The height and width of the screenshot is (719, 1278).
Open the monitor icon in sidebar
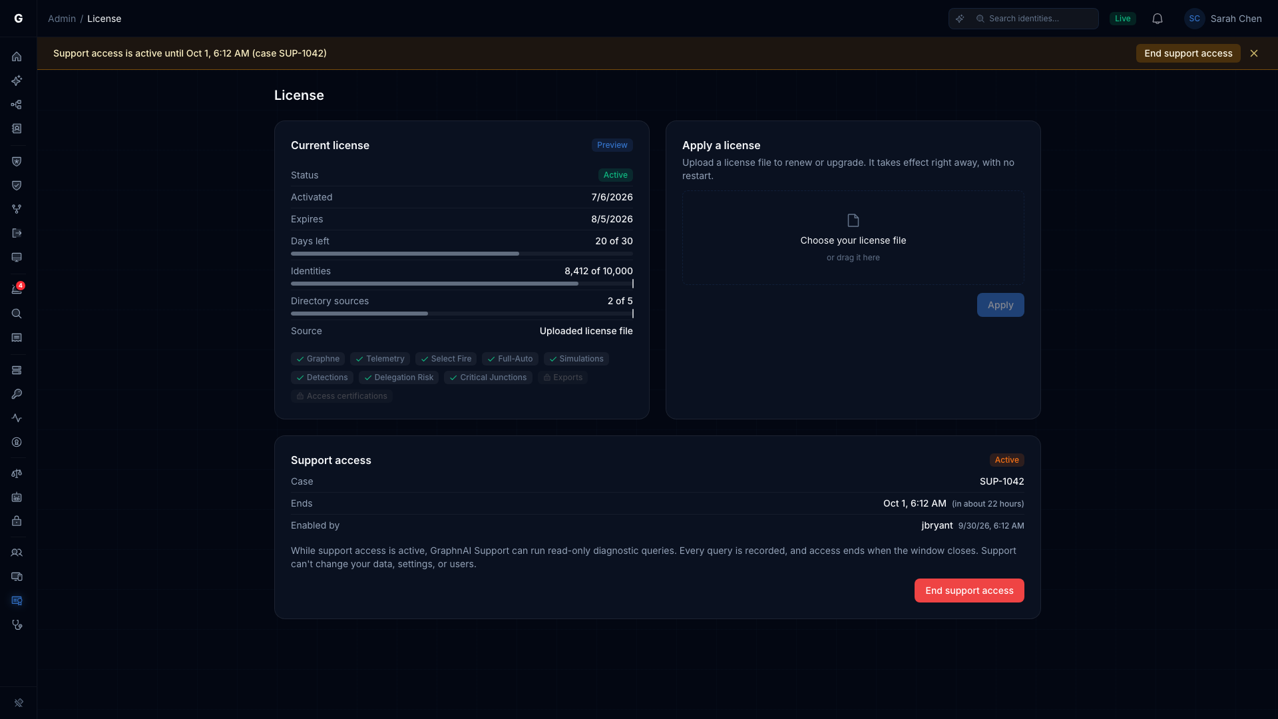[x=17, y=257]
